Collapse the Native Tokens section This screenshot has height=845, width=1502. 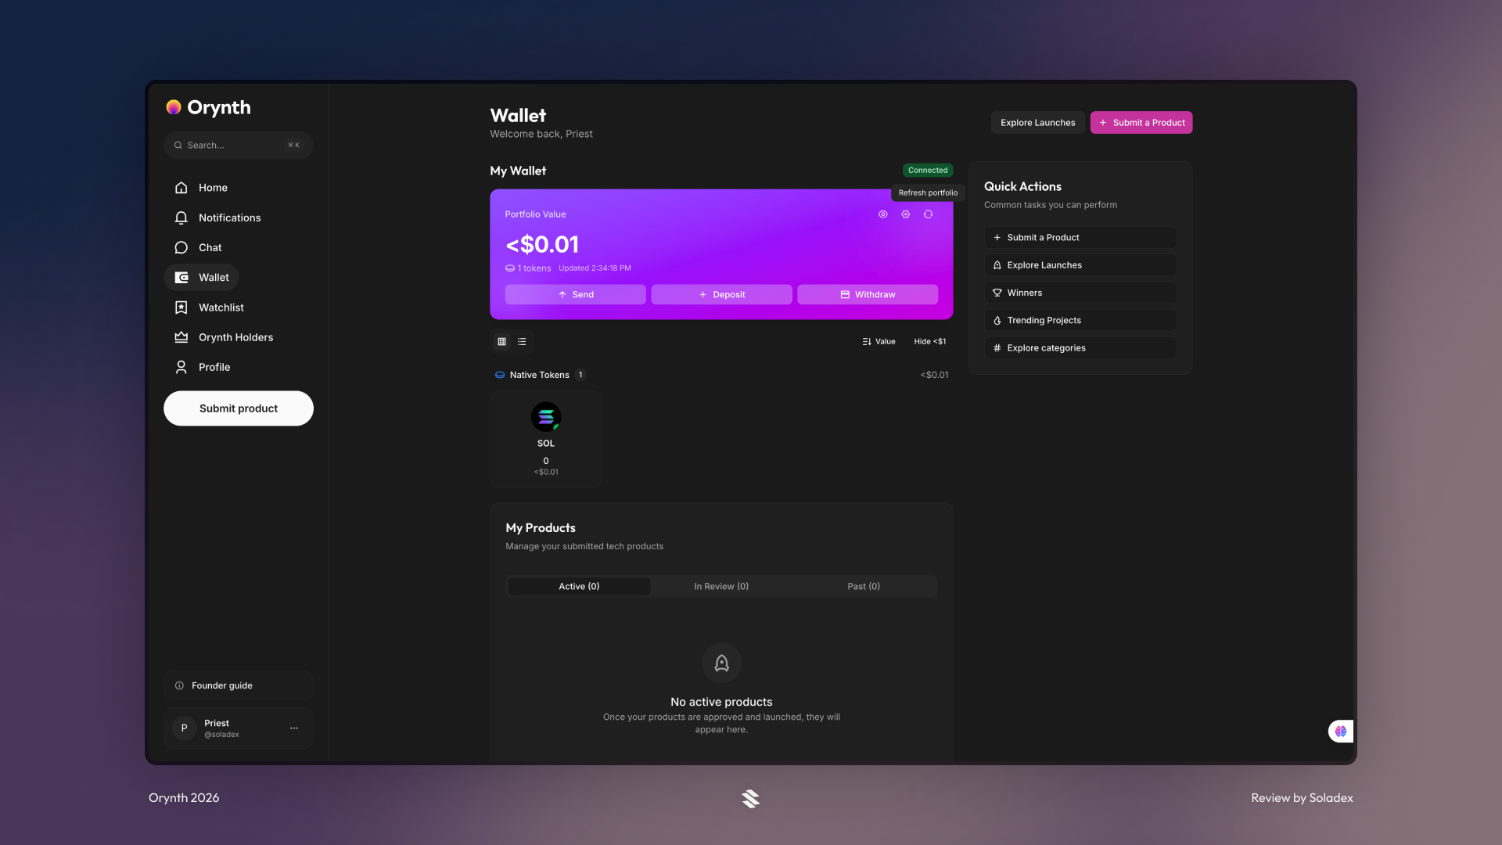tap(539, 375)
